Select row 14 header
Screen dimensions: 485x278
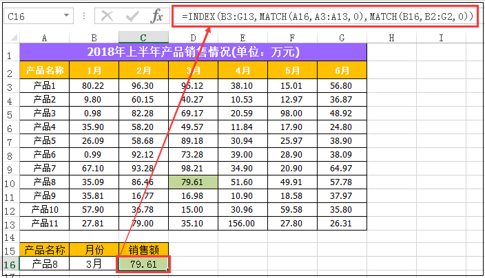tap(10, 237)
